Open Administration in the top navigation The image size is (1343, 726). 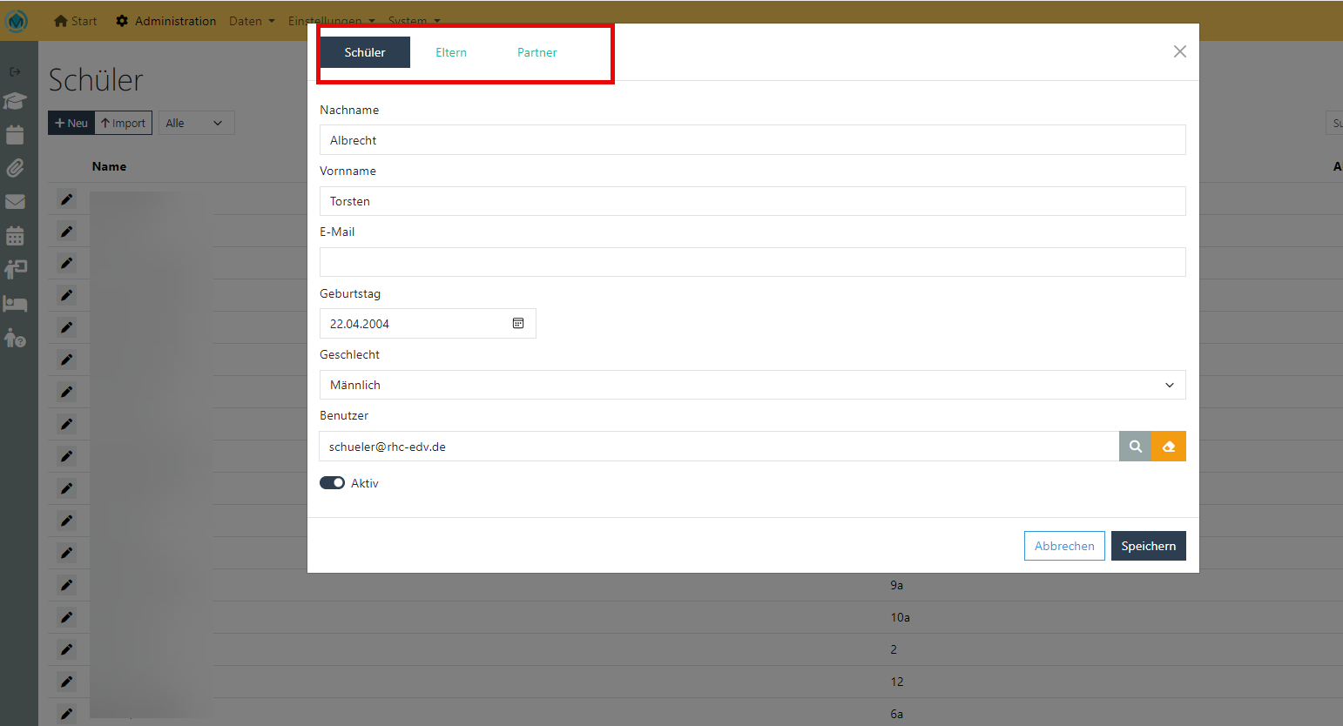click(x=165, y=21)
